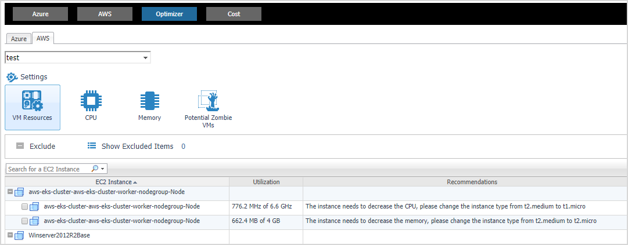Click the Show Excluded Items list icon
628x245 pixels.
click(91, 147)
